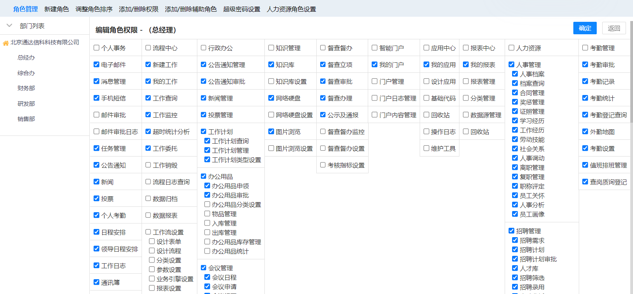Uncheck the 人事档案 checkbox

pyautogui.click(x=515, y=74)
